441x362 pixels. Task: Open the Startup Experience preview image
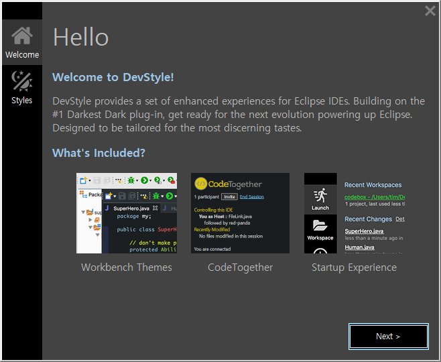point(355,213)
